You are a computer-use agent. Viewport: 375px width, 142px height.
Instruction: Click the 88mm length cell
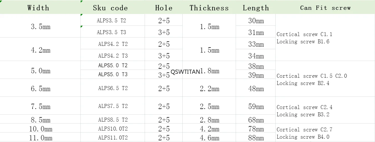pyautogui.click(x=255, y=138)
